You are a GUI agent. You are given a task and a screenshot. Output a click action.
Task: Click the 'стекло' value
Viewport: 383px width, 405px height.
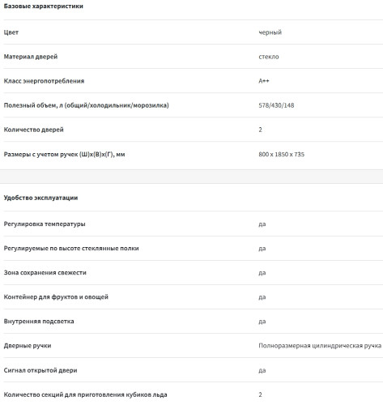tap(269, 57)
